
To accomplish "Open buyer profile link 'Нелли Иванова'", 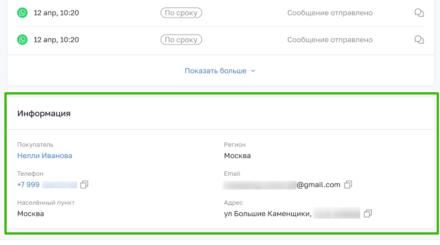I will click(x=45, y=156).
